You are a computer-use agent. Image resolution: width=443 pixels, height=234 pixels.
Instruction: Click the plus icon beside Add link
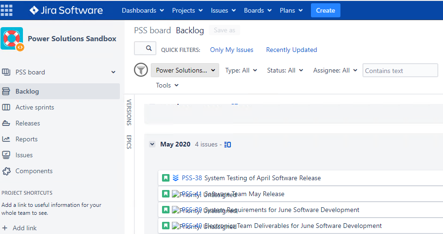5,228
